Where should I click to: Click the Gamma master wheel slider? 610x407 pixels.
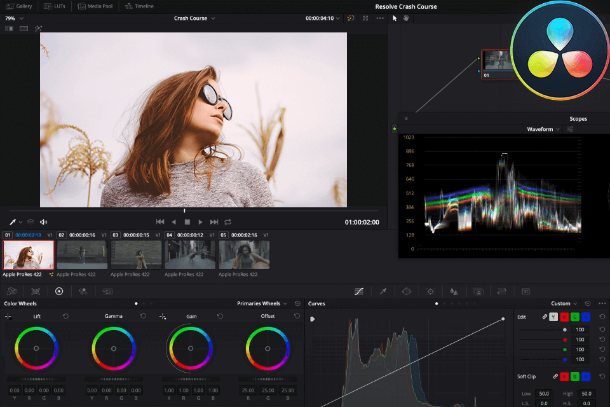(114, 379)
